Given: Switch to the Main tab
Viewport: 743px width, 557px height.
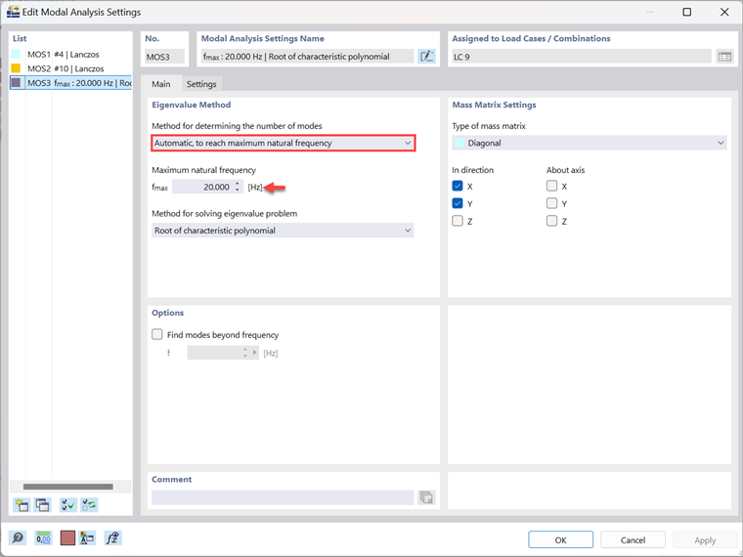Looking at the screenshot, I should pyautogui.click(x=161, y=84).
